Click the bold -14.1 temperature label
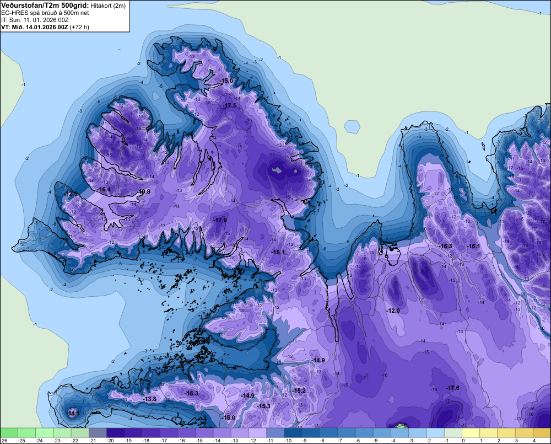 (73, 413)
